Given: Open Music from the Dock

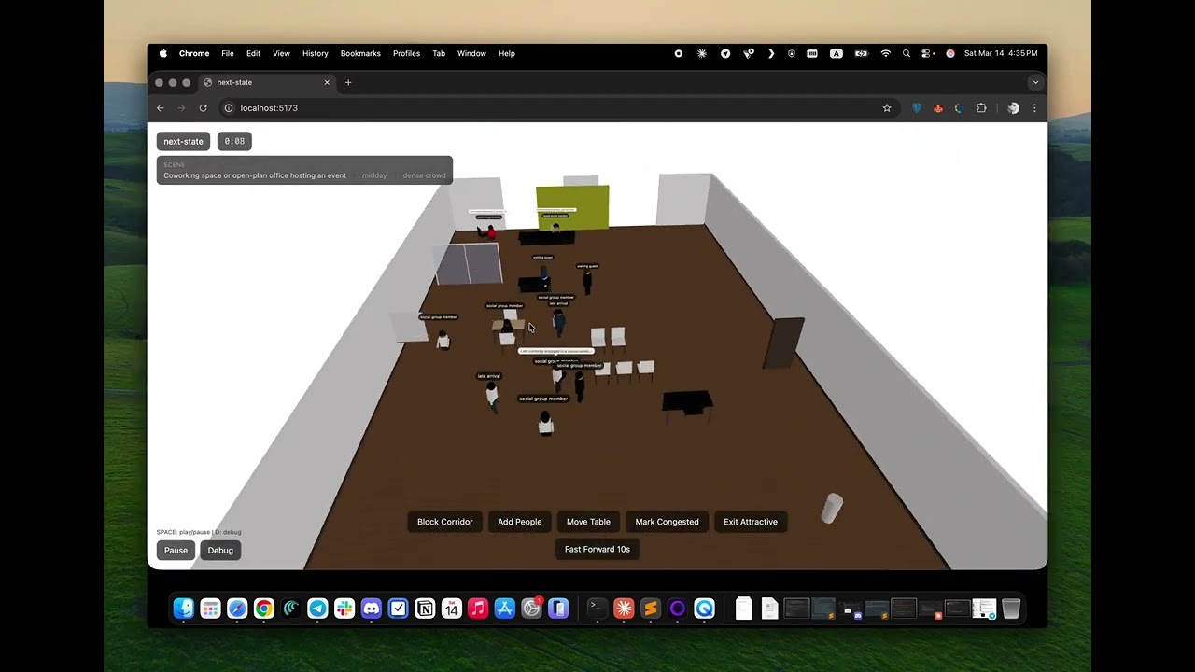Looking at the screenshot, I should click(x=478, y=609).
